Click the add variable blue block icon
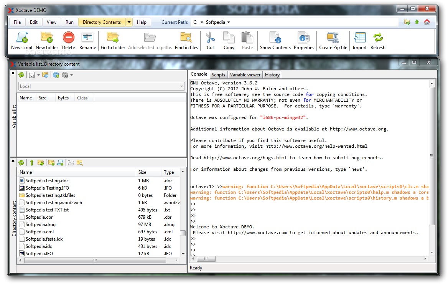Screen dimensions: 448x284 [x=56, y=75]
